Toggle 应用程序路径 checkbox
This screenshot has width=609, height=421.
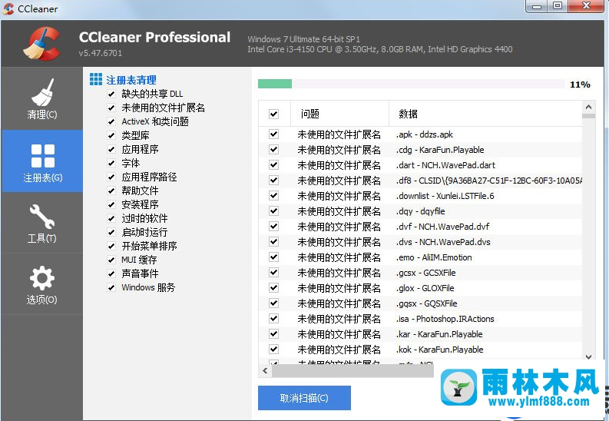(x=111, y=177)
